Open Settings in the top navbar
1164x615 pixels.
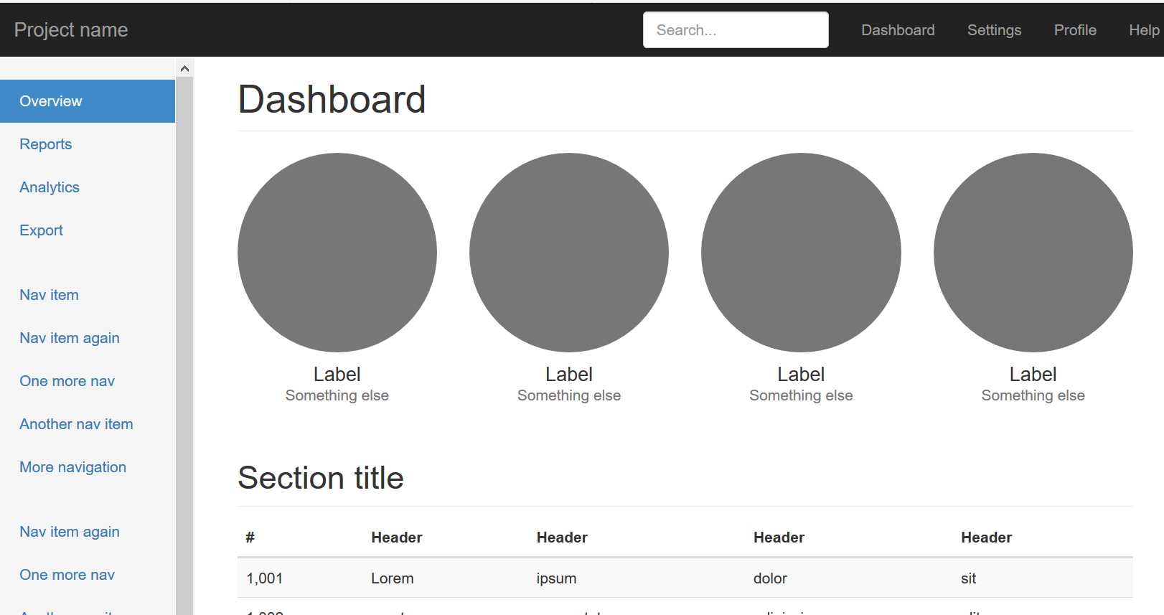click(994, 30)
